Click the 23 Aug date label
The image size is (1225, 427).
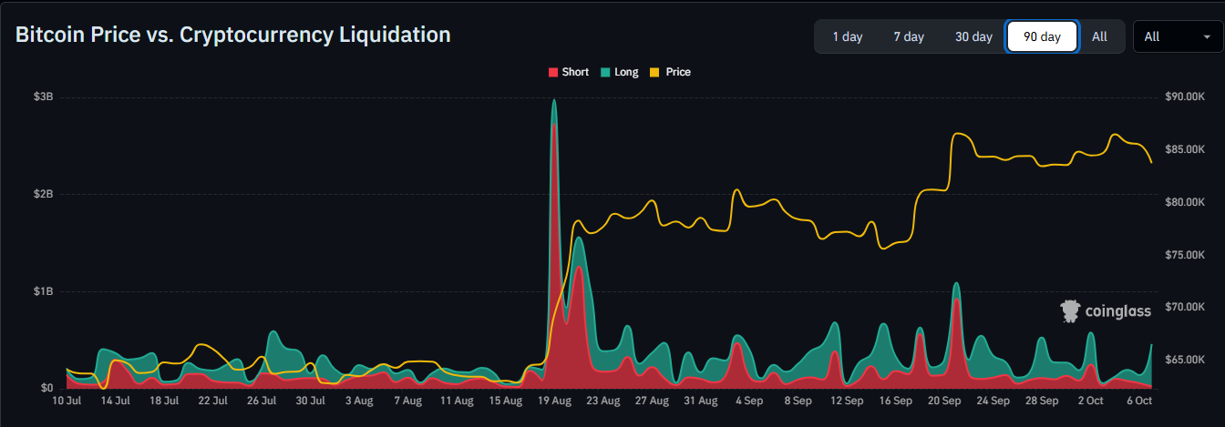603,401
